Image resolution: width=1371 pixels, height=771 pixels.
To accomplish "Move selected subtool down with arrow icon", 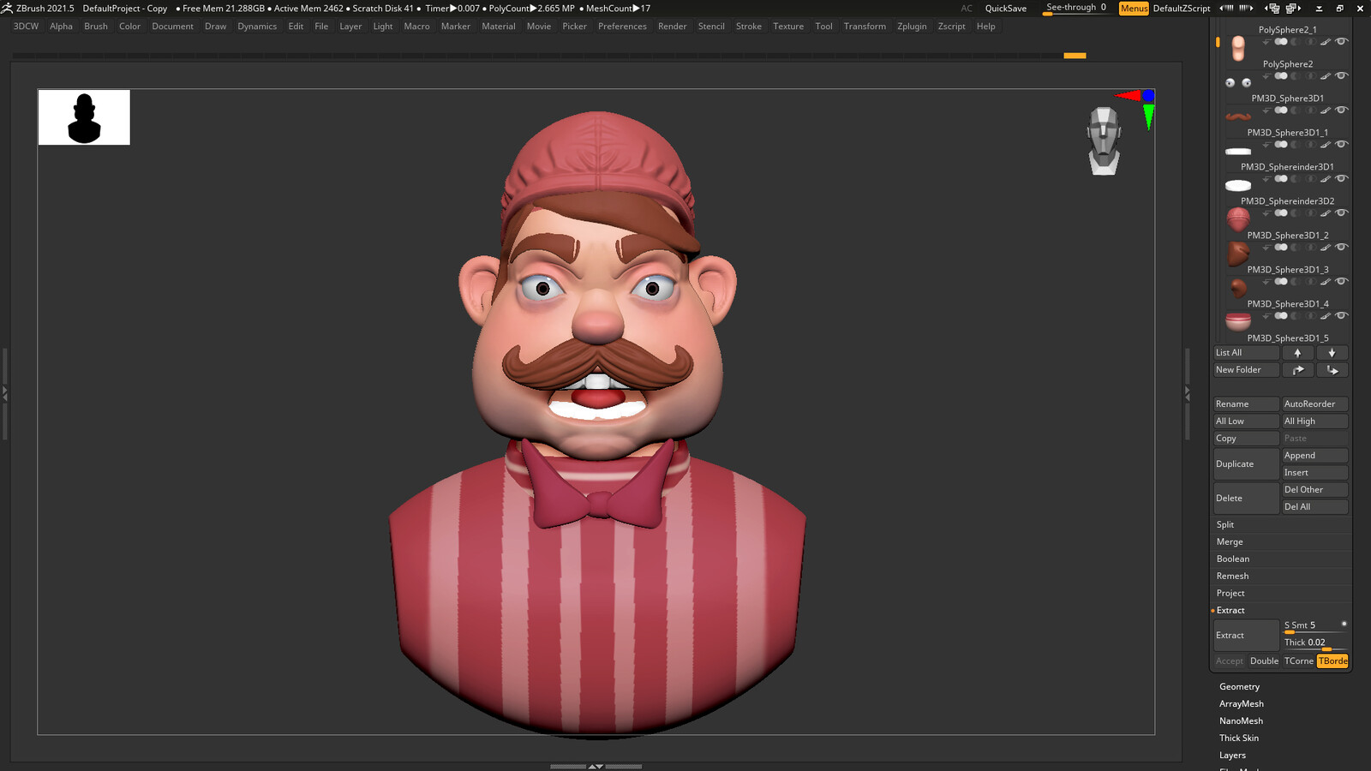I will pos(1332,353).
